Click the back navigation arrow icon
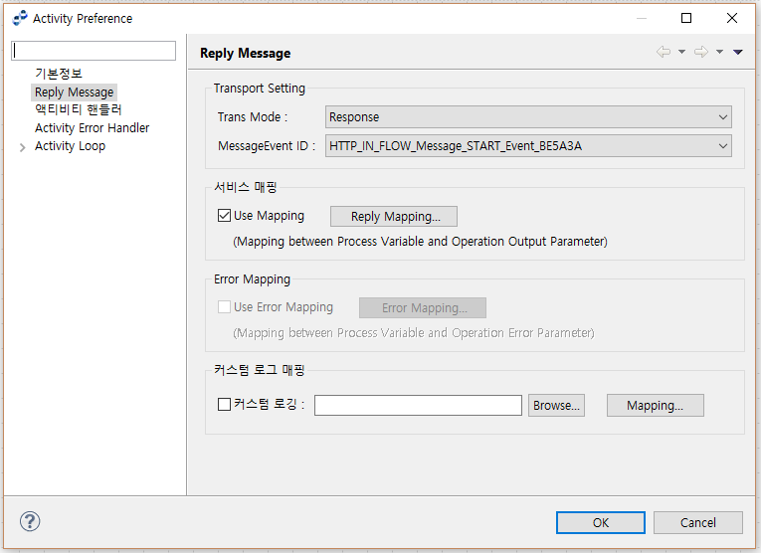This screenshot has width=761, height=553. pyautogui.click(x=664, y=53)
